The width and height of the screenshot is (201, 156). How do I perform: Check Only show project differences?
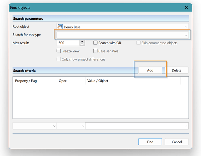(x=59, y=59)
